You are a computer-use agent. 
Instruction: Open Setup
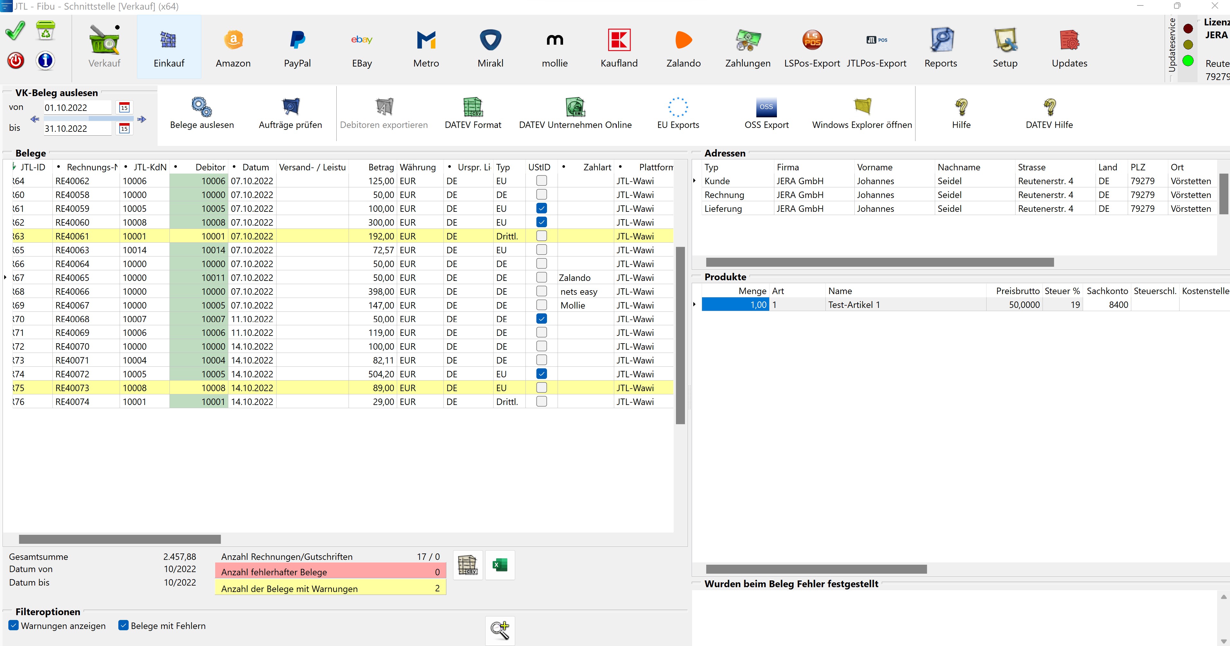click(1005, 47)
